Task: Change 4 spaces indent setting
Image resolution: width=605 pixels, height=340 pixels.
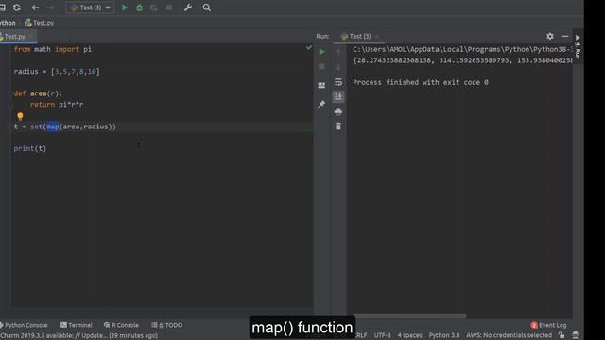Action: coord(409,335)
